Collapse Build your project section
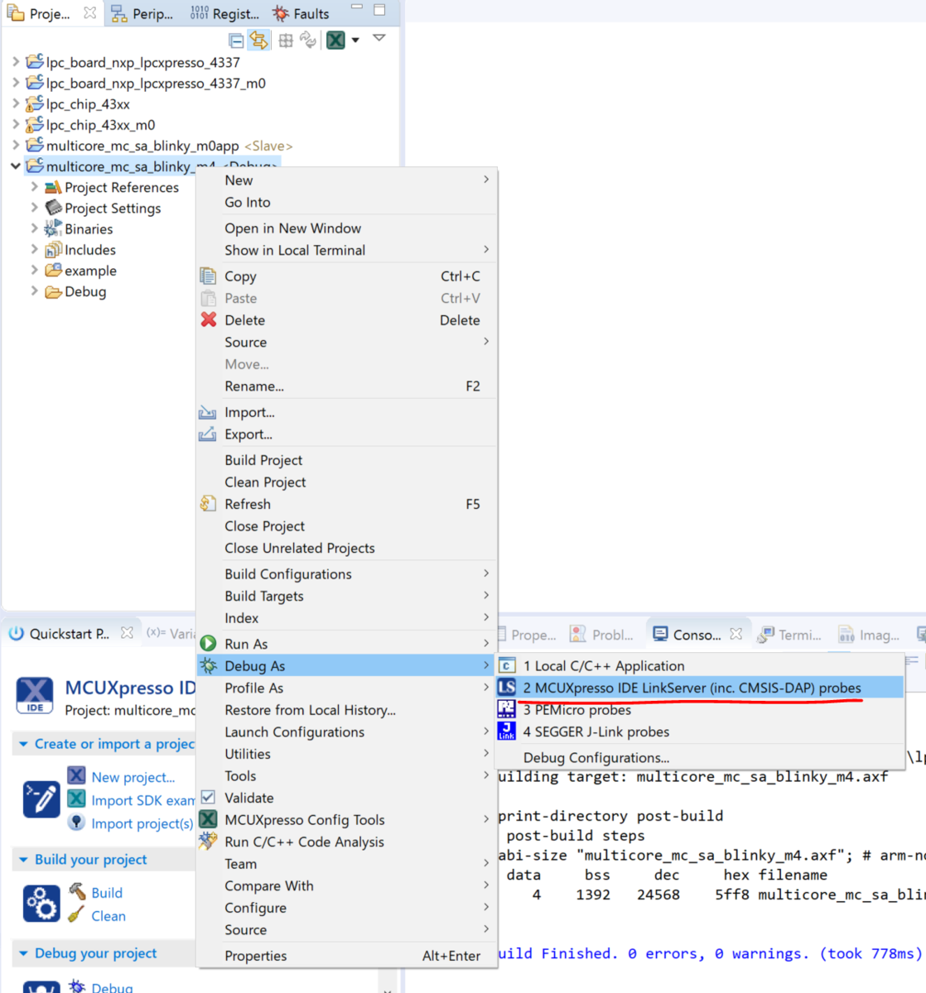 coord(23,860)
